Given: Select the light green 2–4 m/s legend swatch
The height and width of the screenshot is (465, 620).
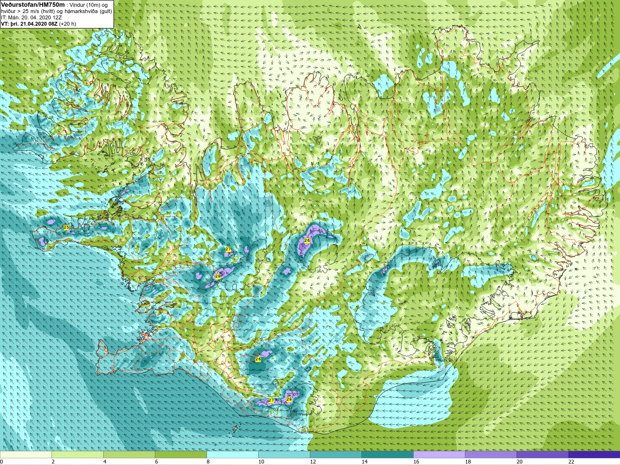Looking at the screenshot, I should (77, 455).
